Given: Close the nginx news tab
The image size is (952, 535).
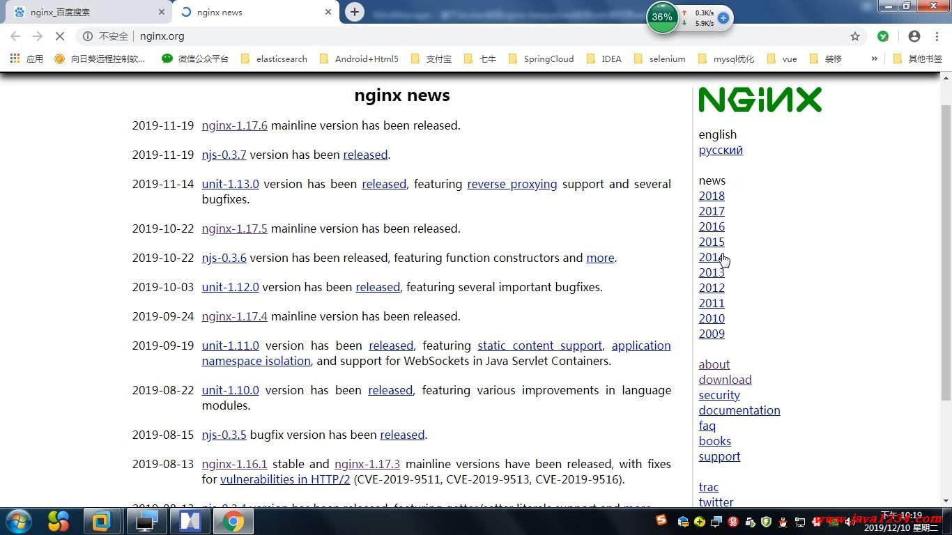Looking at the screenshot, I should tap(328, 12).
